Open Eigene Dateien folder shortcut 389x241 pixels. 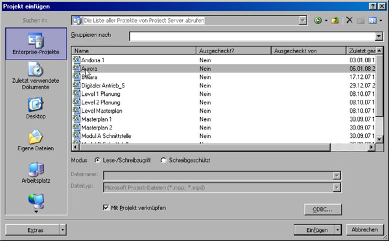(x=36, y=141)
